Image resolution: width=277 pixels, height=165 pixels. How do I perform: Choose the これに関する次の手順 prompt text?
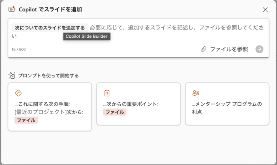click(x=42, y=104)
